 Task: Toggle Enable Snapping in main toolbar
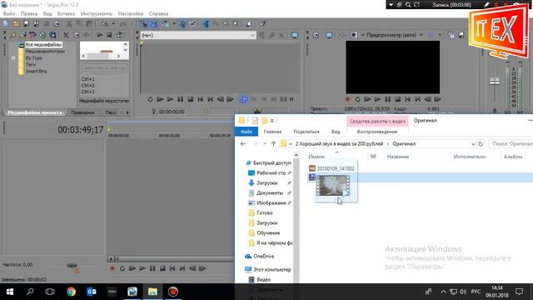click(144, 24)
